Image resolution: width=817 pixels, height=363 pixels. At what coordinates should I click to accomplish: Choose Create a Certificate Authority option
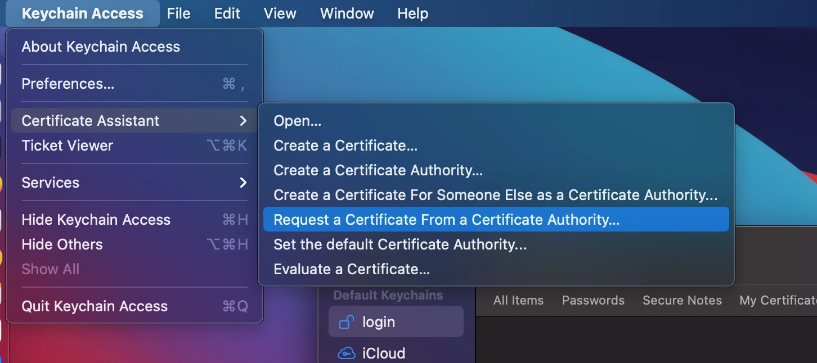pyautogui.click(x=378, y=170)
